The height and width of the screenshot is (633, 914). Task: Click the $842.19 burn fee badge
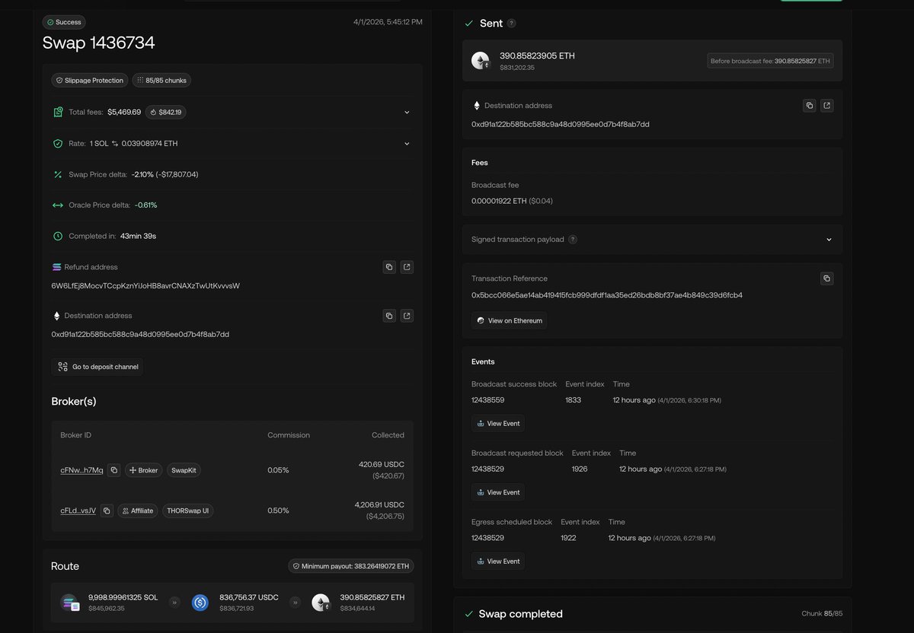(167, 112)
